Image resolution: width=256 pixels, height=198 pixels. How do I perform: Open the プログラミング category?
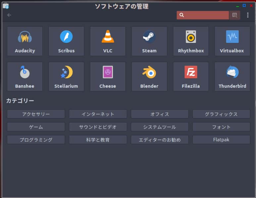(x=36, y=140)
